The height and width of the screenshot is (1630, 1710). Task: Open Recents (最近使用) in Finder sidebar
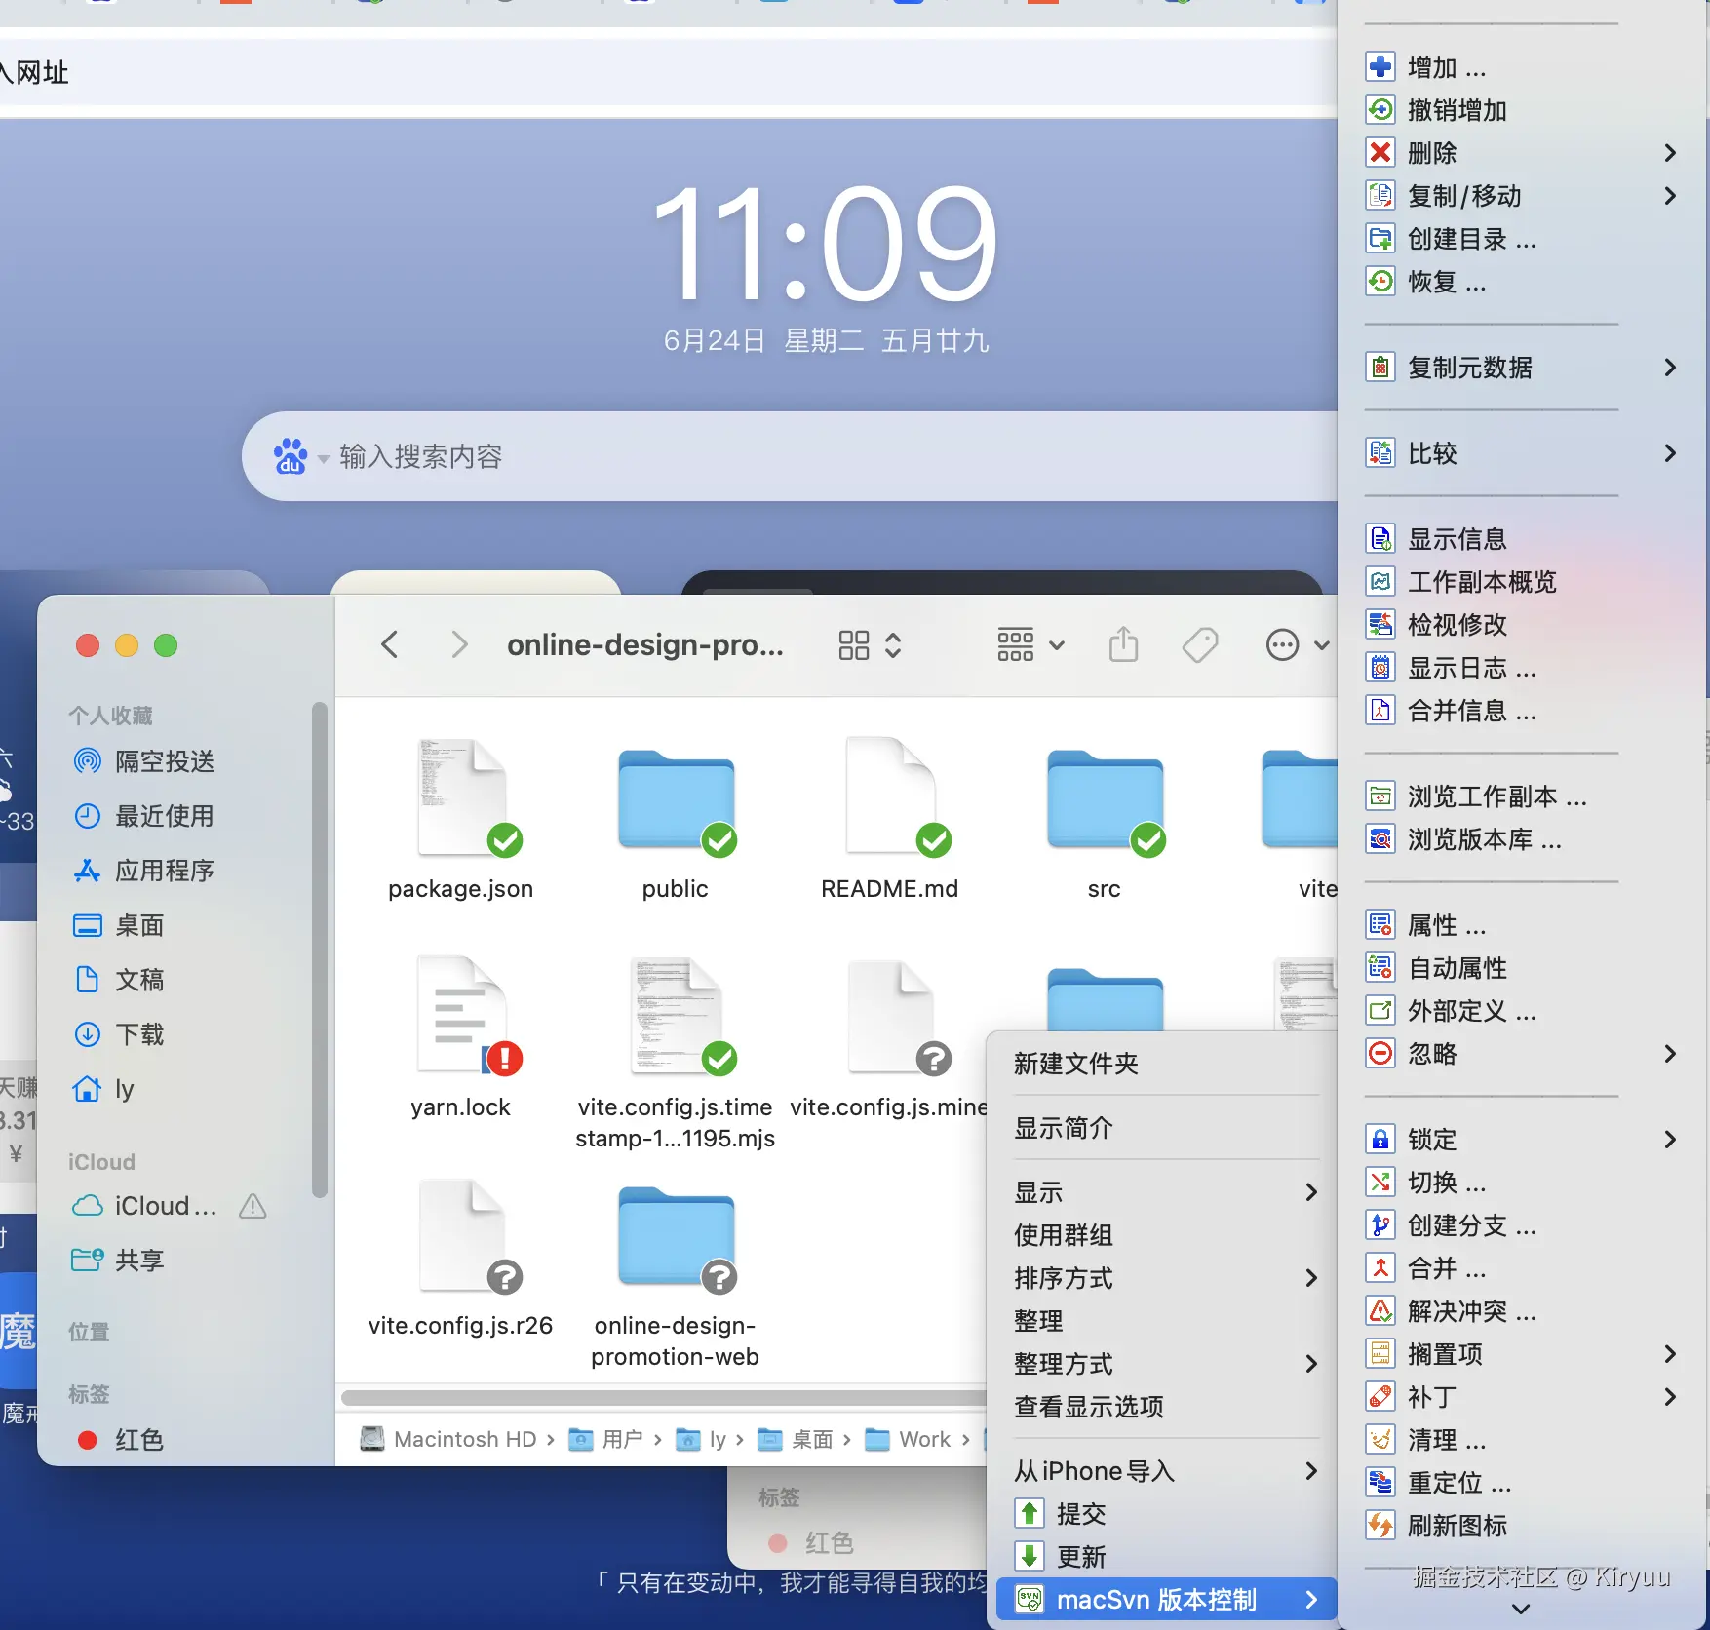144,816
